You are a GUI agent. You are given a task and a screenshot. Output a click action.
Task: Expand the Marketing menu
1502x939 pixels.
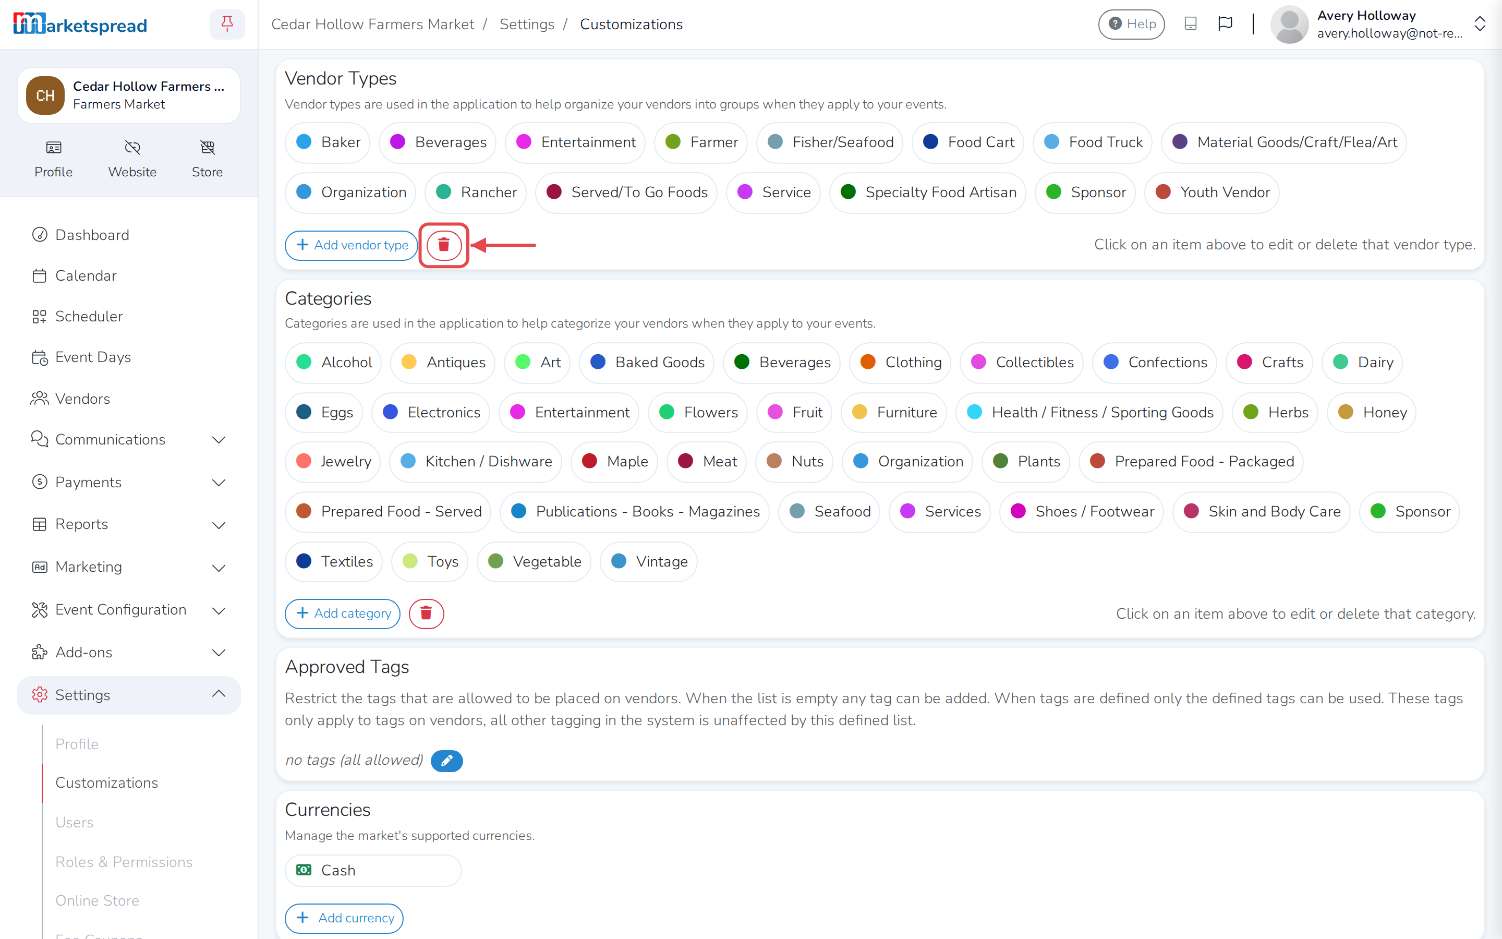click(x=128, y=567)
